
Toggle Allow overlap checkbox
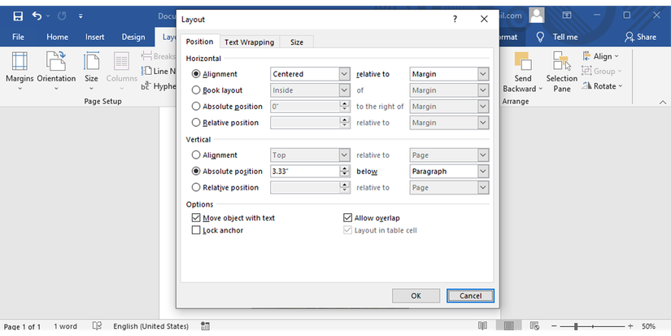(347, 218)
